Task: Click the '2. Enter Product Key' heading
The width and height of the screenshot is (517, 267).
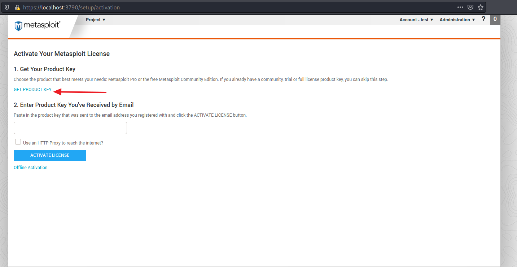Action: pyautogui.click(x=74, y=105)
